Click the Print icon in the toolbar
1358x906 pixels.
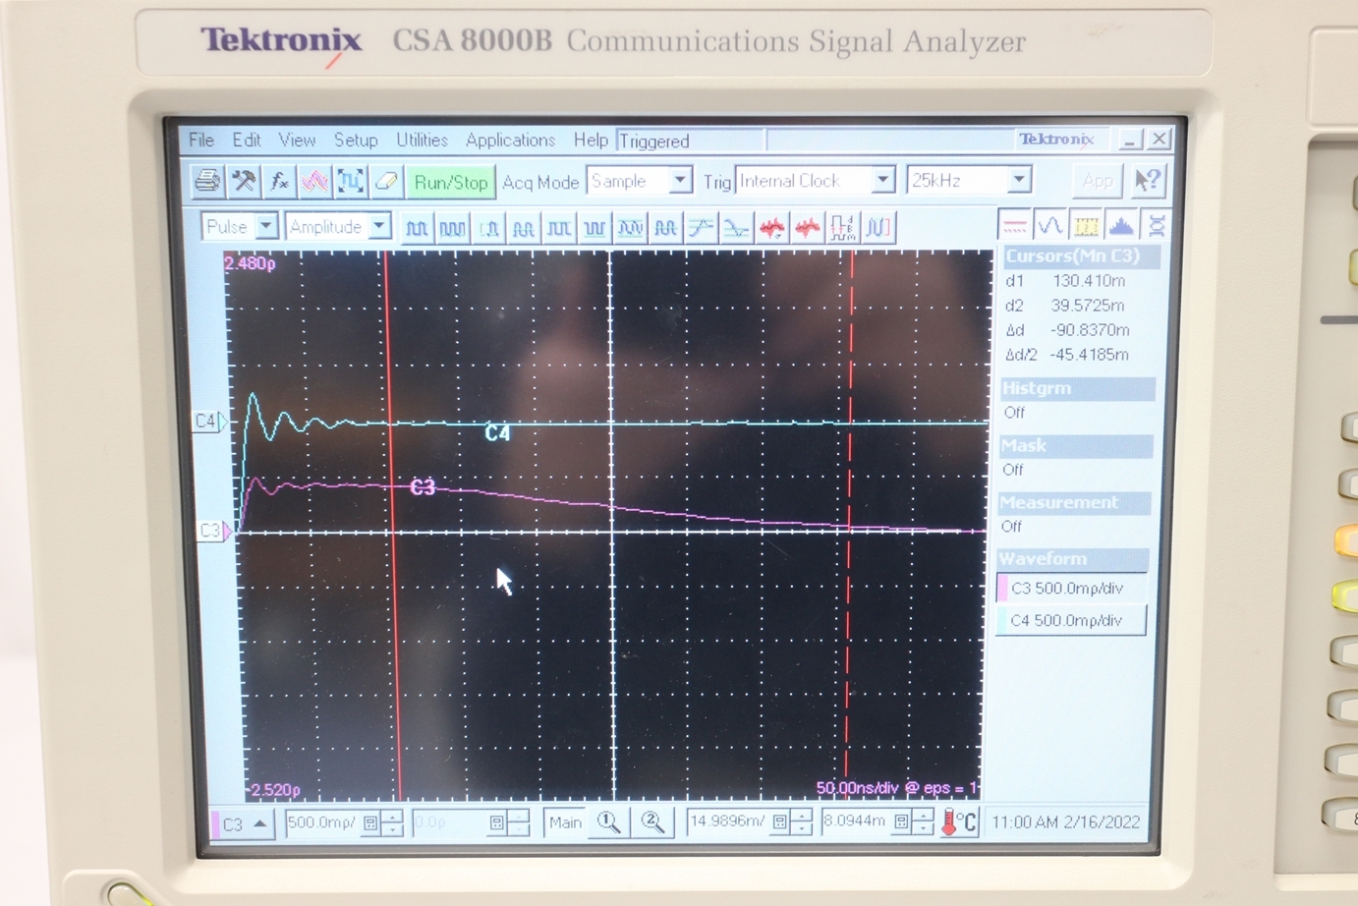coord(207,181)
